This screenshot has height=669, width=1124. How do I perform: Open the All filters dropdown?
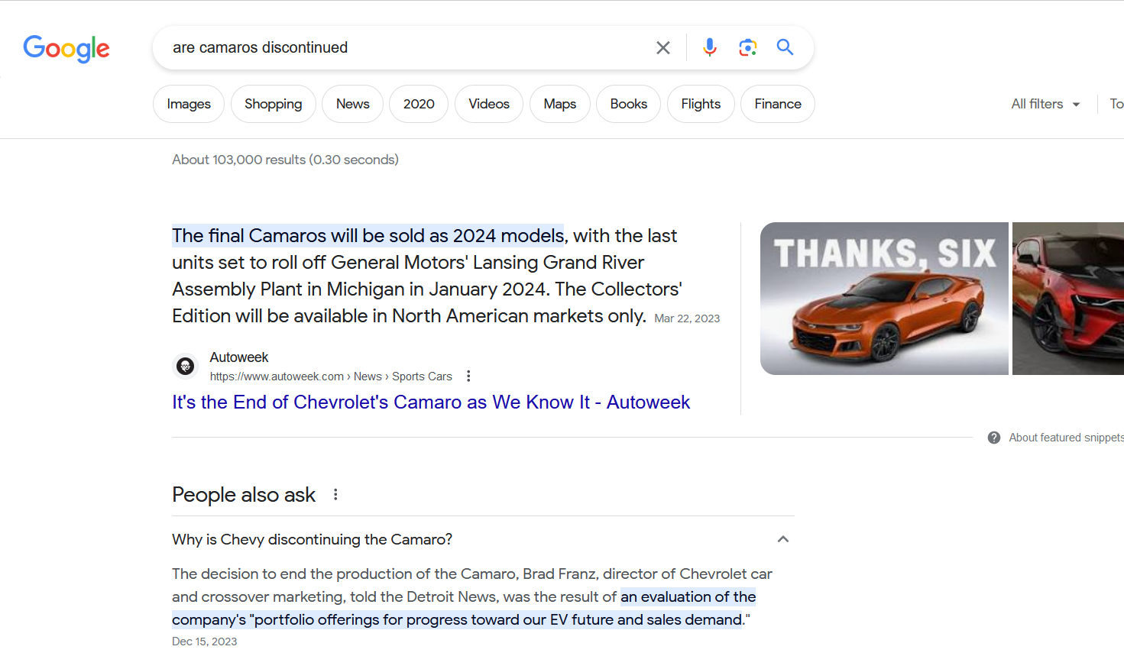point(1045,104)
